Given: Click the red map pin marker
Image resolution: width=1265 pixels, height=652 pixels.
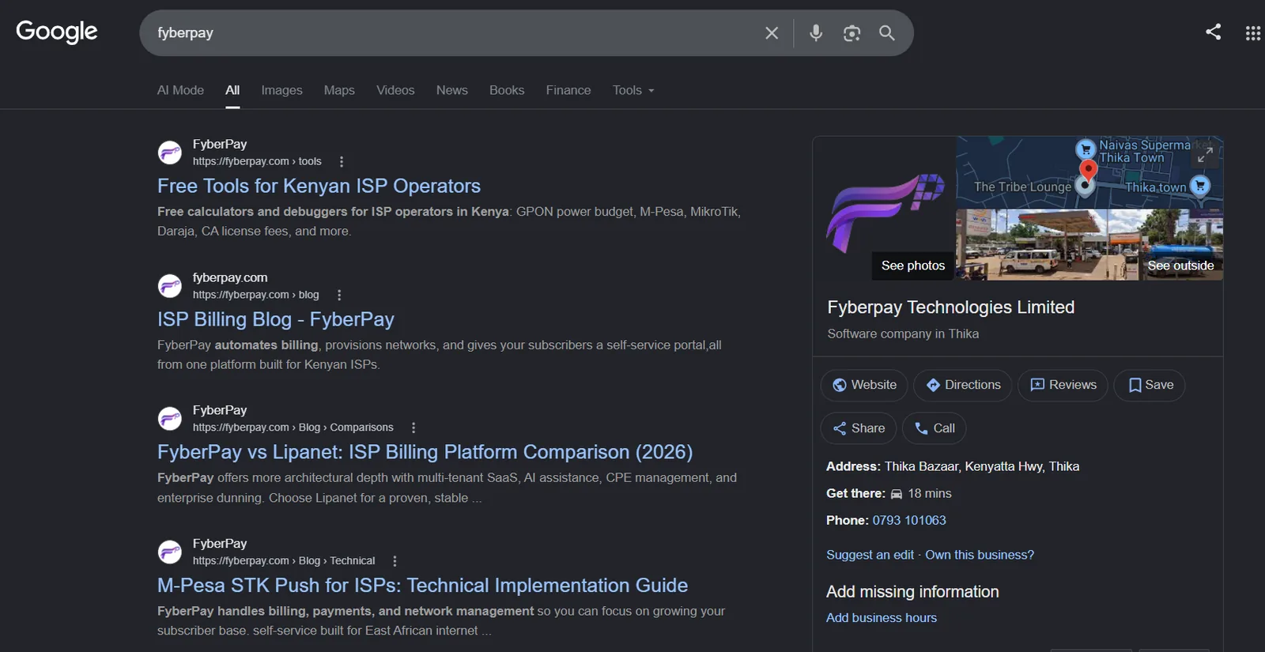Looking at the screenshot, I should pos(1089,171).
